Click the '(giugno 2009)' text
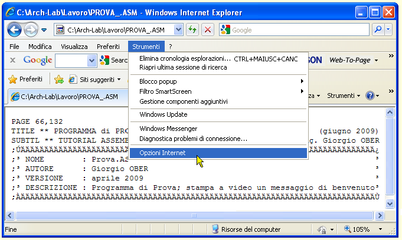 349,131
